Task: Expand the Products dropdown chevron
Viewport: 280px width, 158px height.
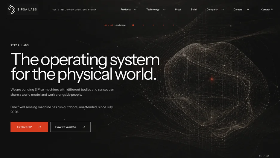Action: coord(135,10)
